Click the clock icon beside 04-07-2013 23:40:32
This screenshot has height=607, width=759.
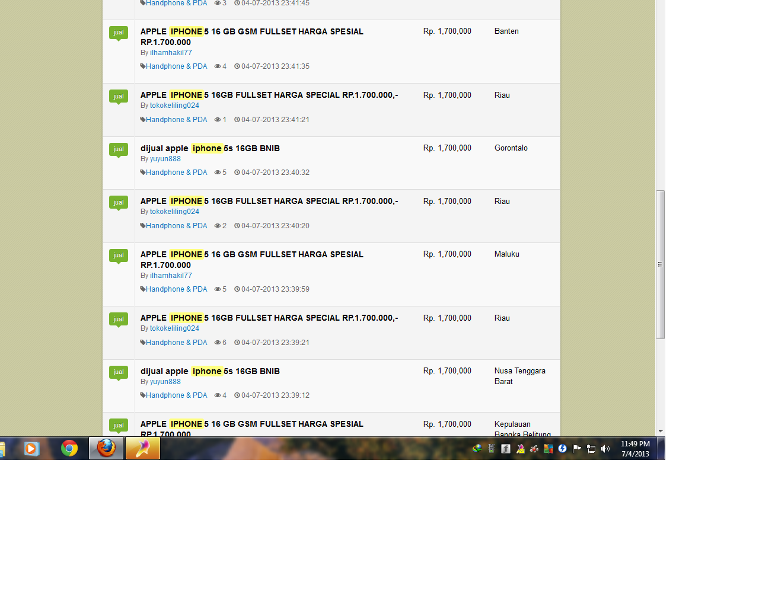pos(237,172)
